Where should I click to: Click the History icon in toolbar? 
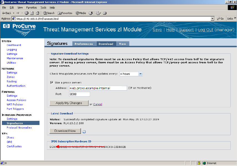click(x=91, y=13)
